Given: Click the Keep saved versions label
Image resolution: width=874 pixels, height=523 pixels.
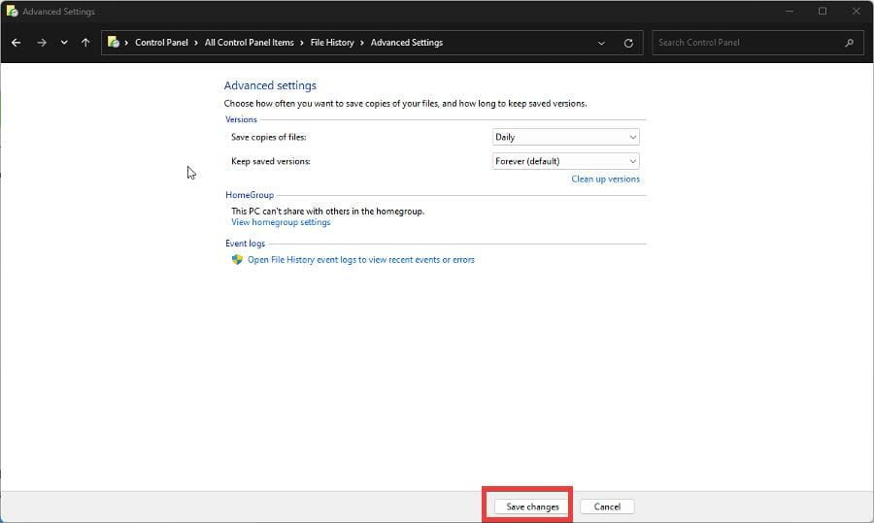Looking at the screenshot, I should pos(271,161).
